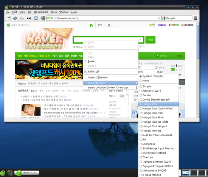
Task: Click next arrow beside search suggestions
Action: pyautogui.click(x=143, y=46)
